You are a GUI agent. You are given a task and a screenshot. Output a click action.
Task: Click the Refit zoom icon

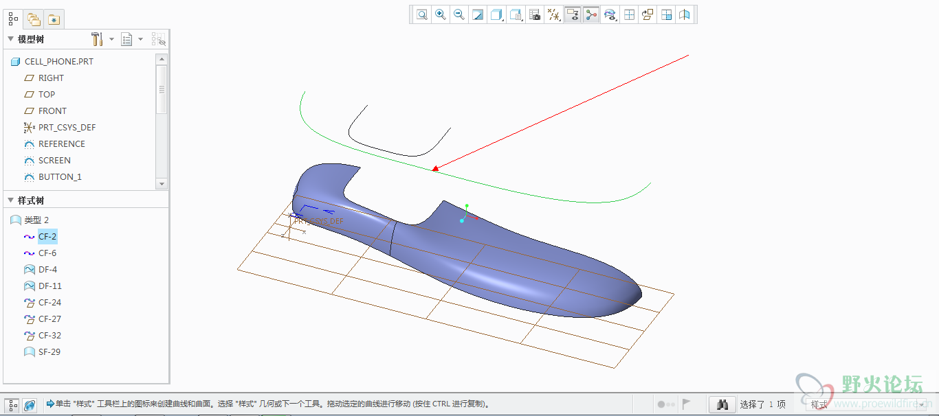tap(421, 14)
